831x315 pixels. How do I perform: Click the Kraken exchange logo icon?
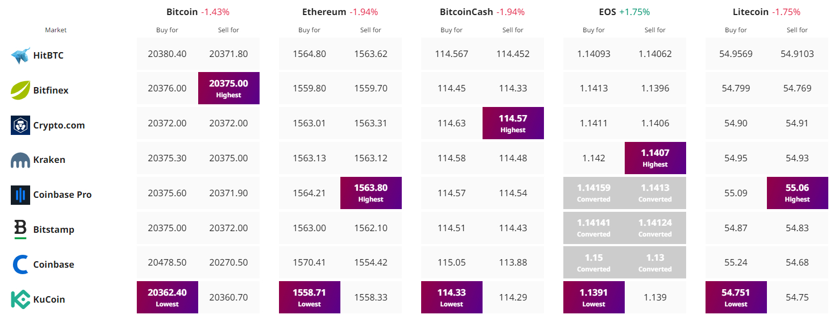click(20, 160)
